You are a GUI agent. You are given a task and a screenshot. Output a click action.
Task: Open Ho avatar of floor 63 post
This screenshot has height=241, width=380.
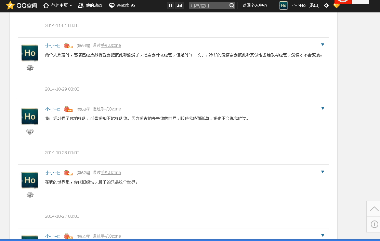pyautogui.click(x=30, y=117)
